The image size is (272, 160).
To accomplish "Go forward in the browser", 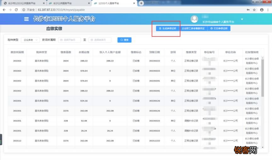I will pos(10,10).
